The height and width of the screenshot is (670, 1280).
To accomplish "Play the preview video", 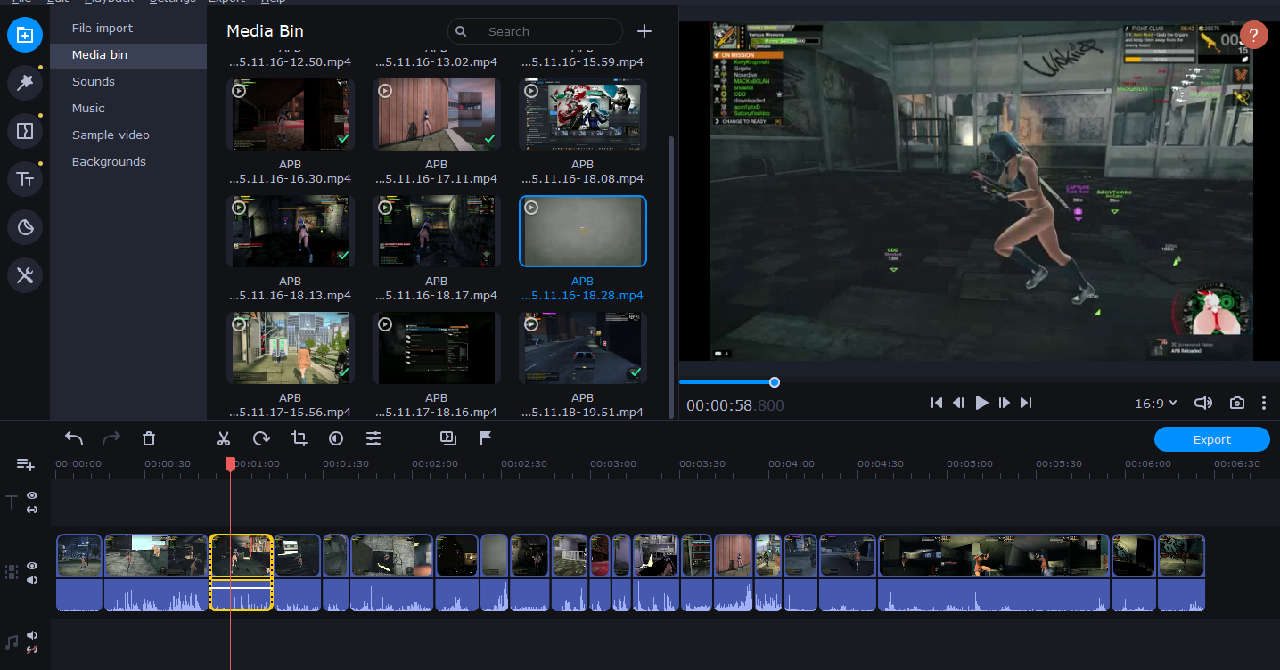I will click(981, 403).
